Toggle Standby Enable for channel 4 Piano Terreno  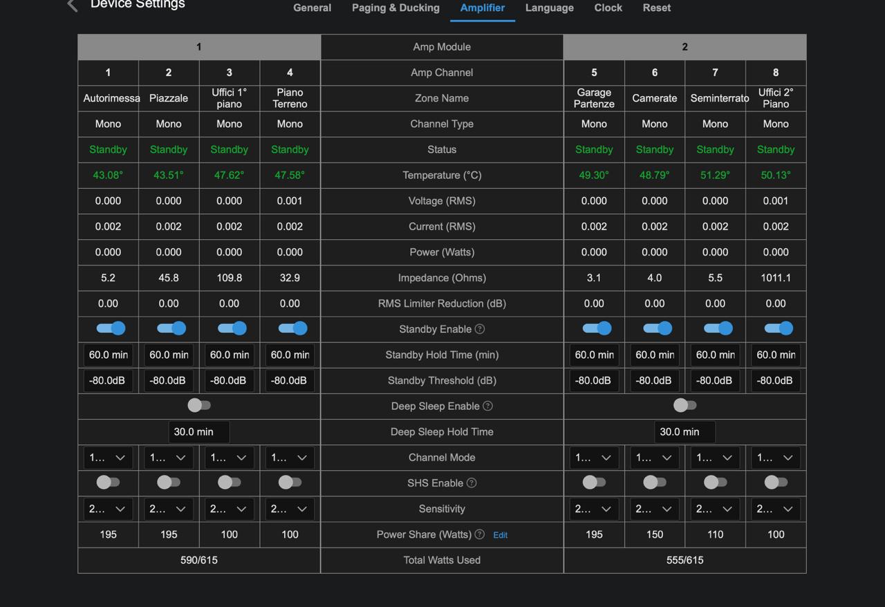pos(292,328)
